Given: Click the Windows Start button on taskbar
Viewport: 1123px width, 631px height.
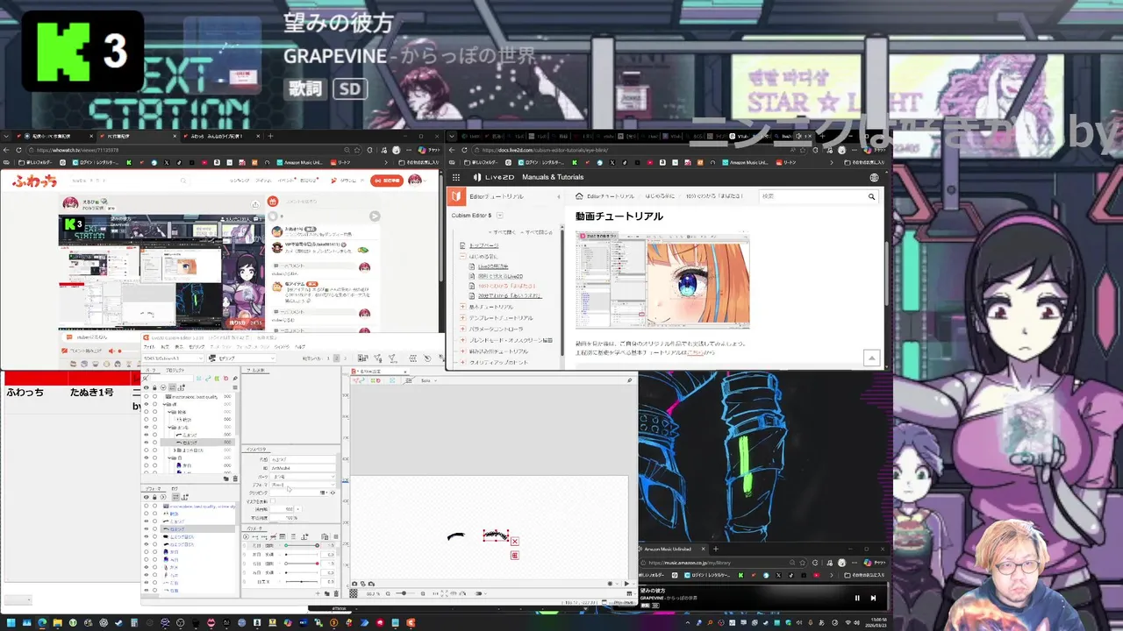Looking at the screenshot, I should [x=11, y=623].
